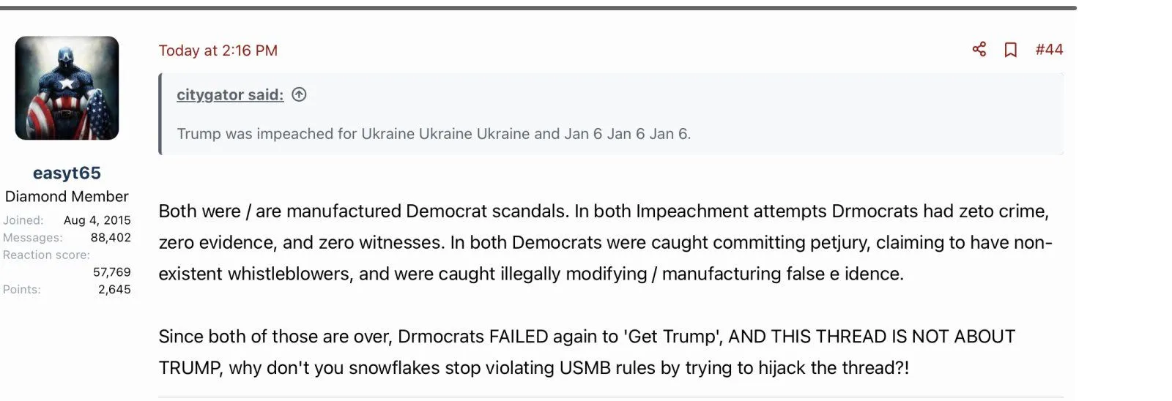
Task: Click the "Points:" label in user info
Action: click(22, 289)
